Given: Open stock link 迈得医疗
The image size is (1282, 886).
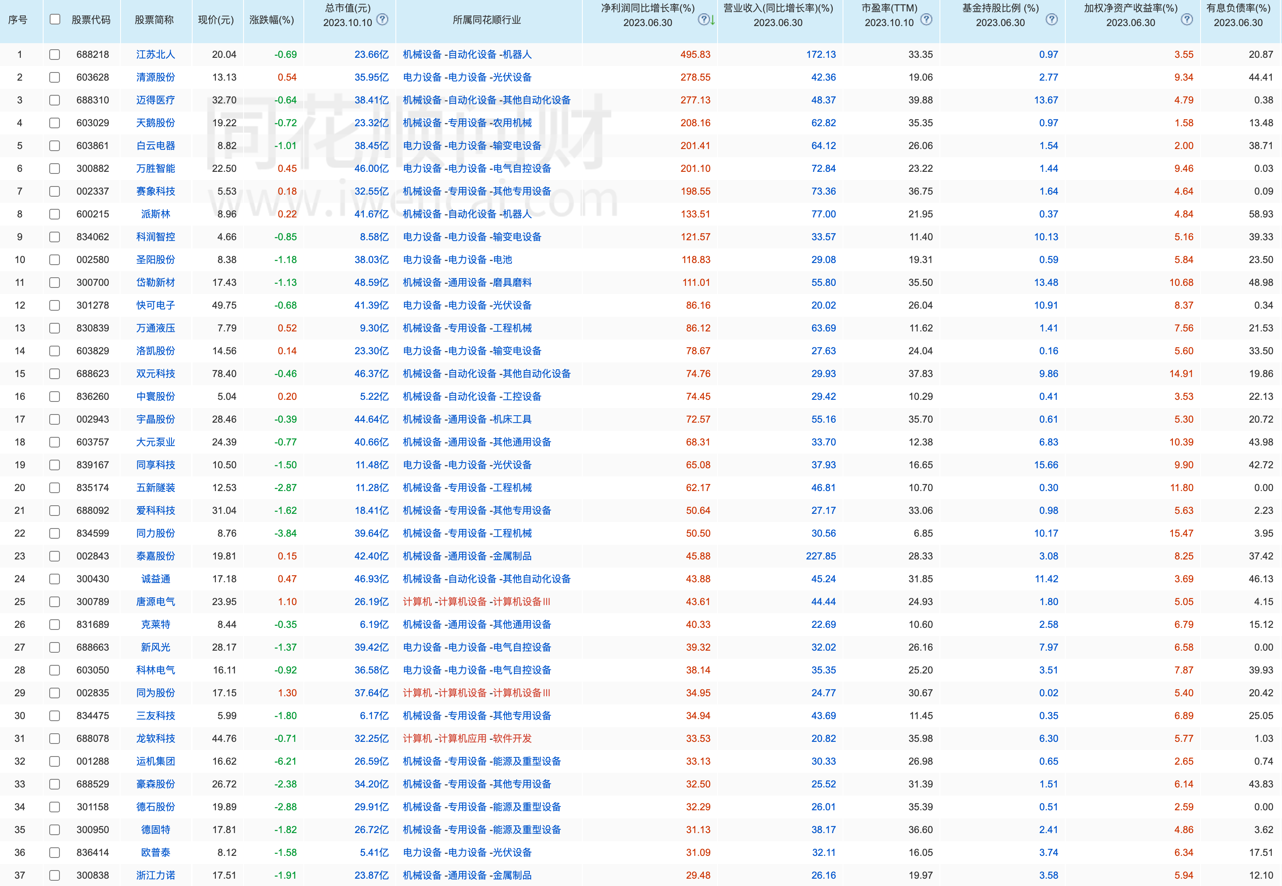Looking at the screenshot, I should click(156, 100).
